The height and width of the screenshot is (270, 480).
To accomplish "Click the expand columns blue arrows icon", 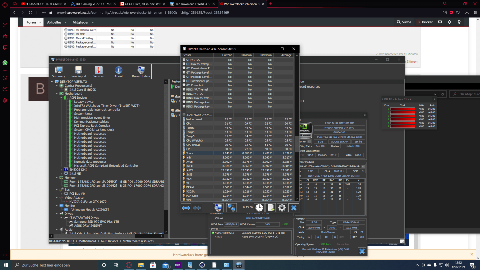I will [186, 208].
